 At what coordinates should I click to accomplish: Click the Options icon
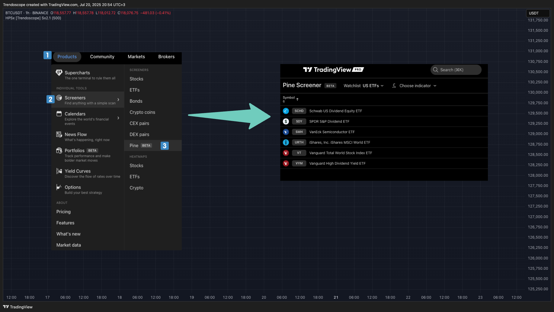pyautogui.click(x=59, y=187)
